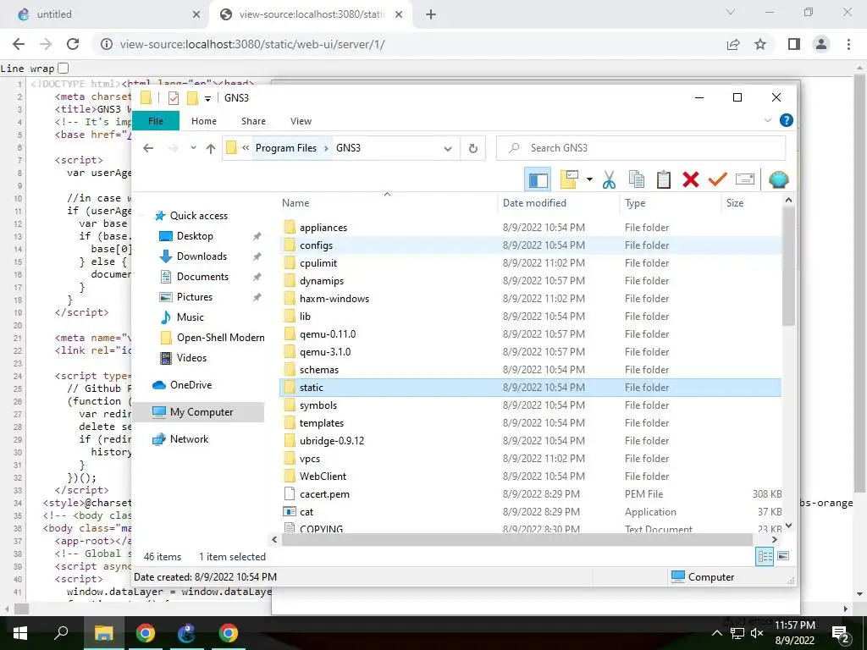Expand the ribbon with the chevron
This screenshot has width=867, height=650.
pos(767,120)
